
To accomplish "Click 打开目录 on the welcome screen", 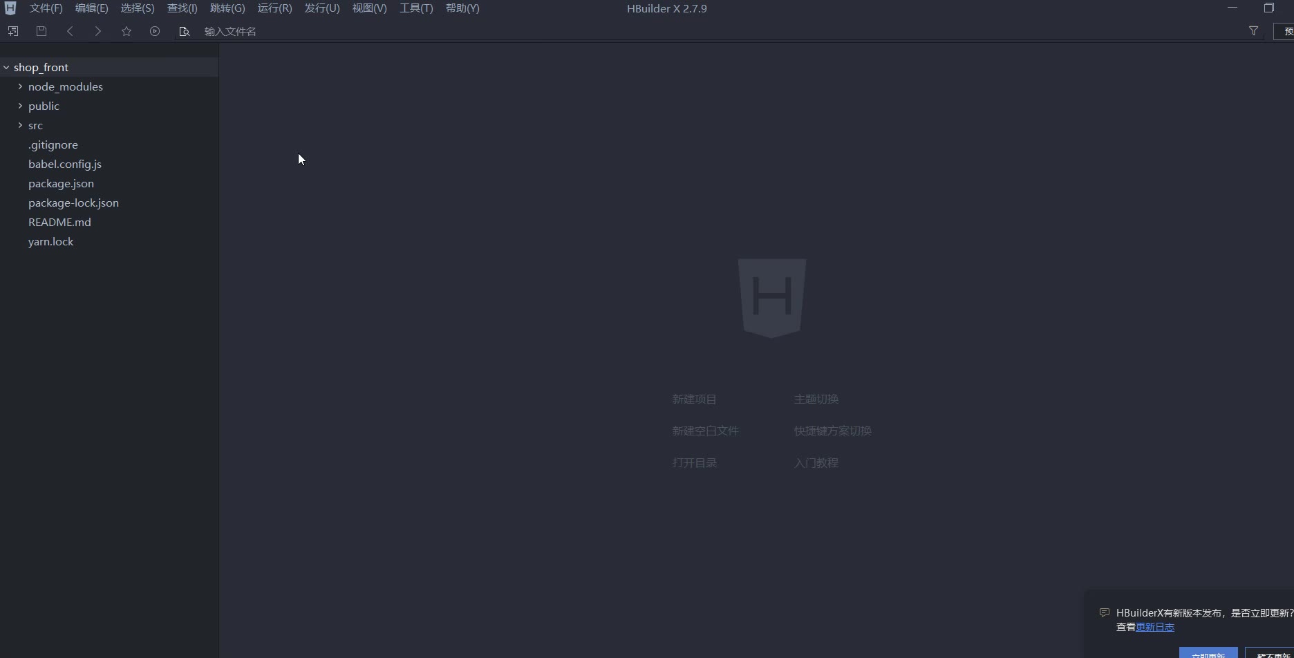I will (694, 463).
